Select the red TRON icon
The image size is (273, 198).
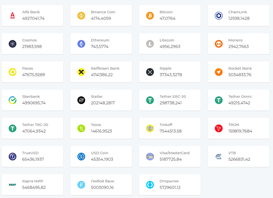(219, 128)
